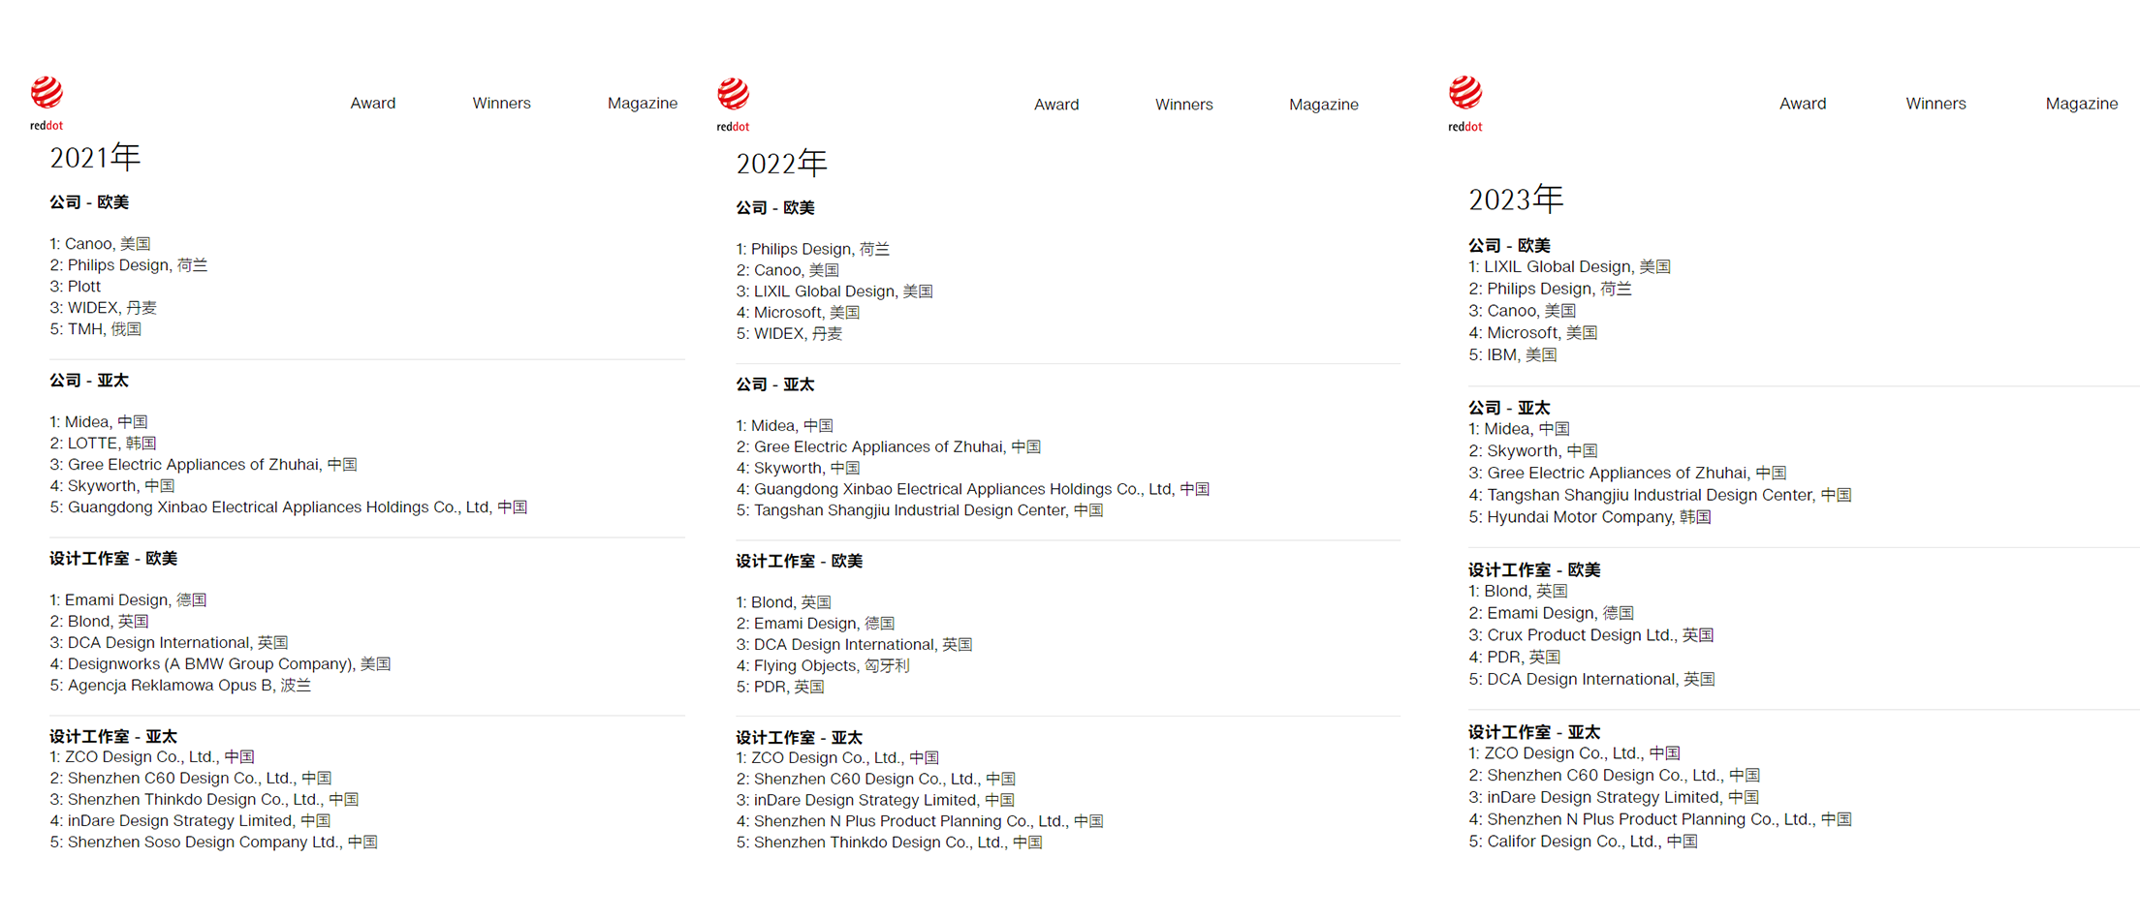Click '1: Canoo, 美国' in the 2021 list
This screenshot has width=2140, height=920.
(x=100, y=243)
